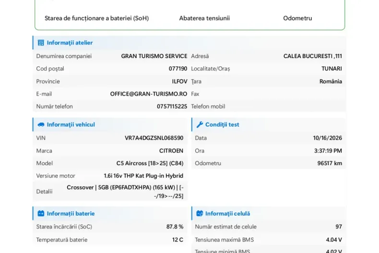Click the E-mail label
The image size is (379, 253).
tap(44, 94)
